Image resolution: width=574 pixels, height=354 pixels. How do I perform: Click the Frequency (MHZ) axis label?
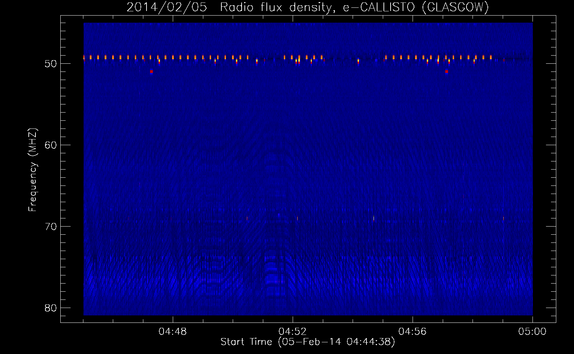tap(33, 170)
